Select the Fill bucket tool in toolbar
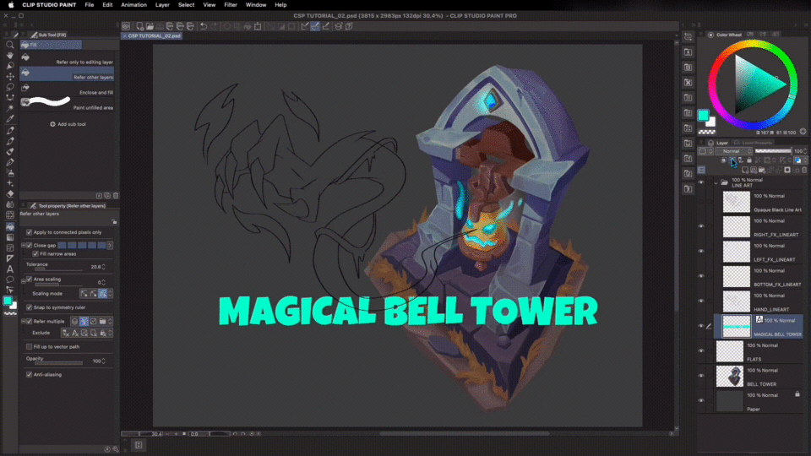This screenshot has width=811, height=456. point(10,226)
